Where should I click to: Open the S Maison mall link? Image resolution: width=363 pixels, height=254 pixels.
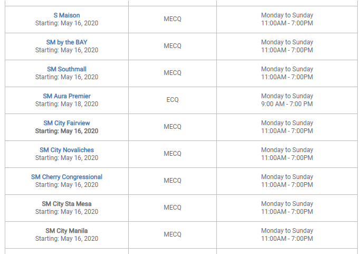66,15
